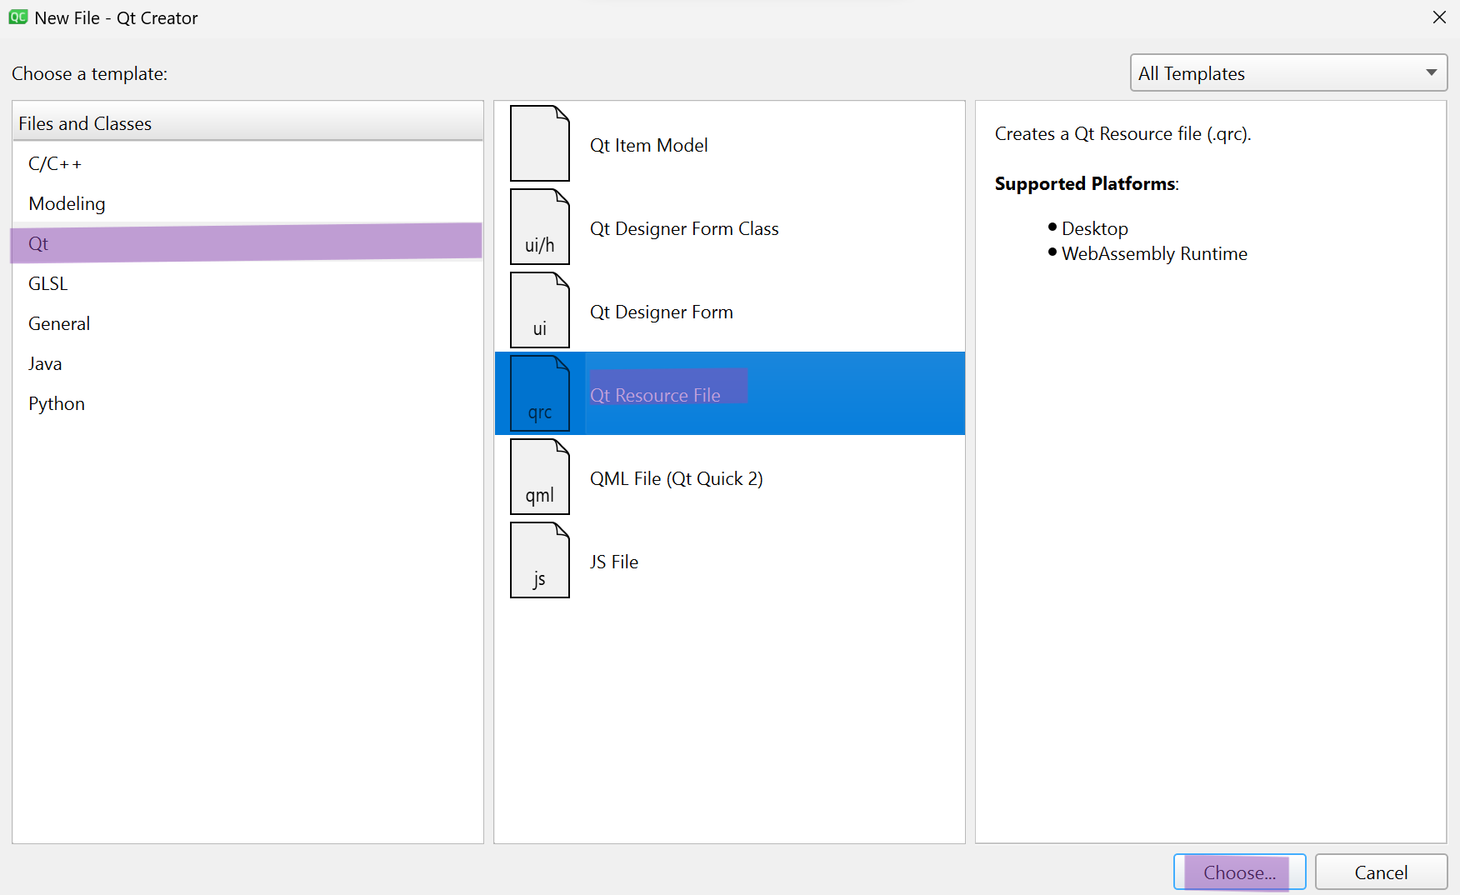This screenshot has height=895, width=1460.
Task: Select the Python category
Action: [247, 403]
